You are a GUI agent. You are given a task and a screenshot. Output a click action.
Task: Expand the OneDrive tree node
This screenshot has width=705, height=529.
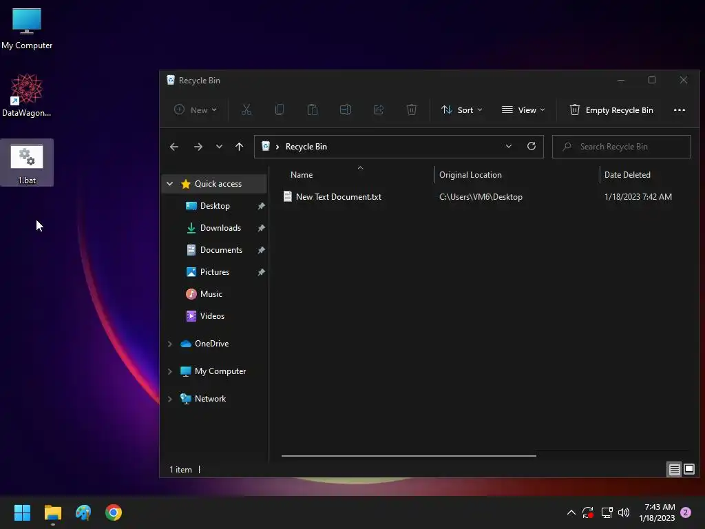tap(169, 344)
